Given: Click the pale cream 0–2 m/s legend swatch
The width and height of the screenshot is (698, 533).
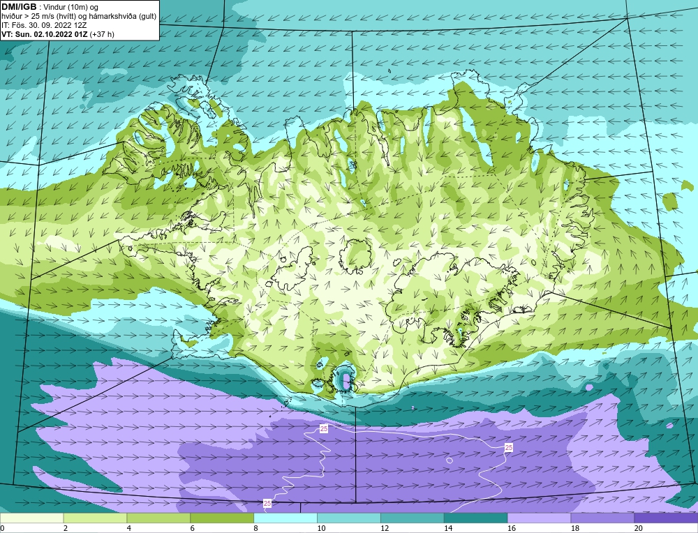Looking at the screenshot, I should click(x=31, y=518).
